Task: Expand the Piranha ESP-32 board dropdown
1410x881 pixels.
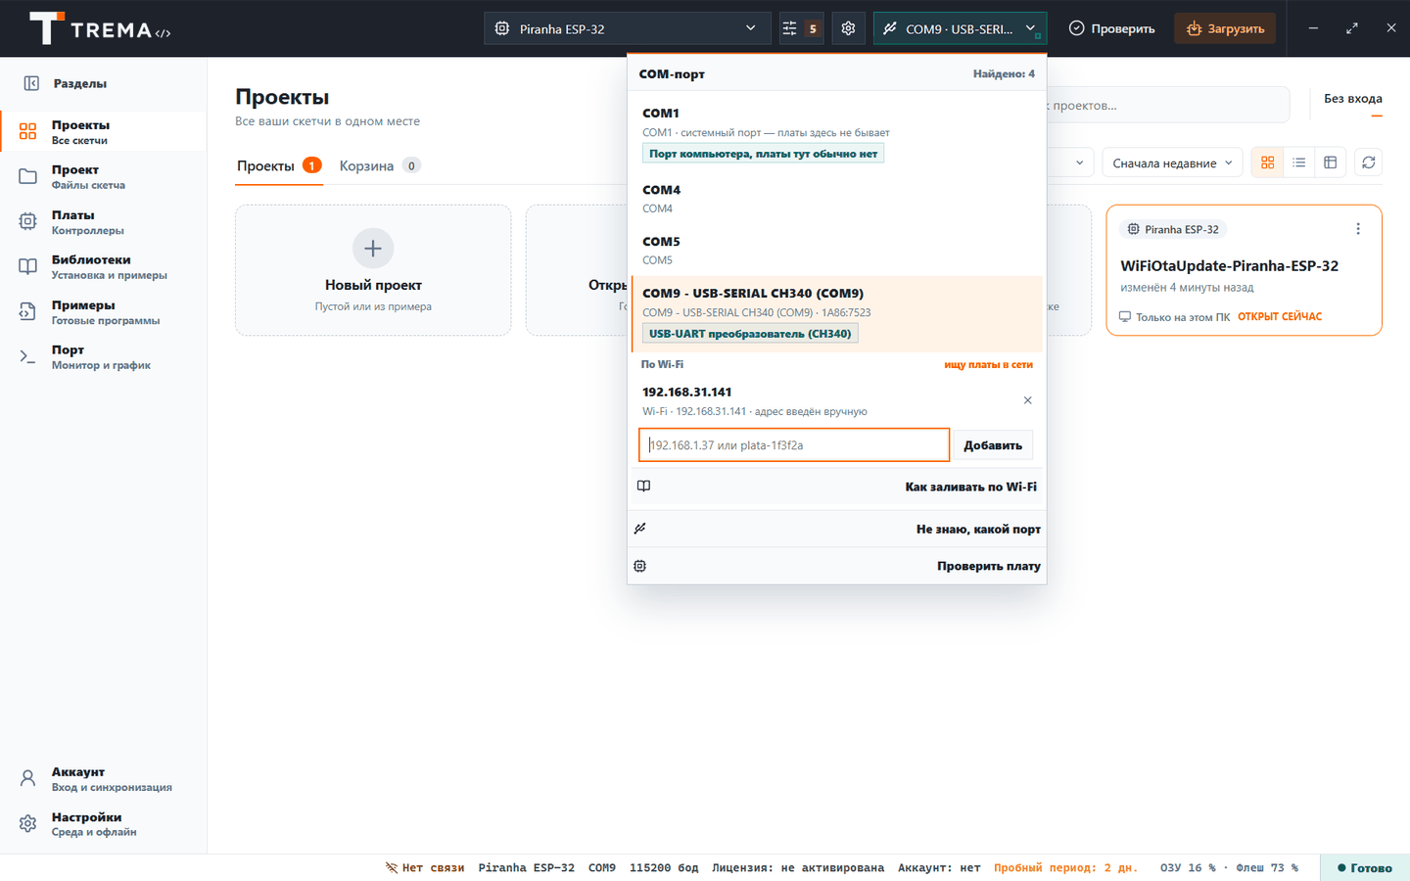Action: [627, 28]
